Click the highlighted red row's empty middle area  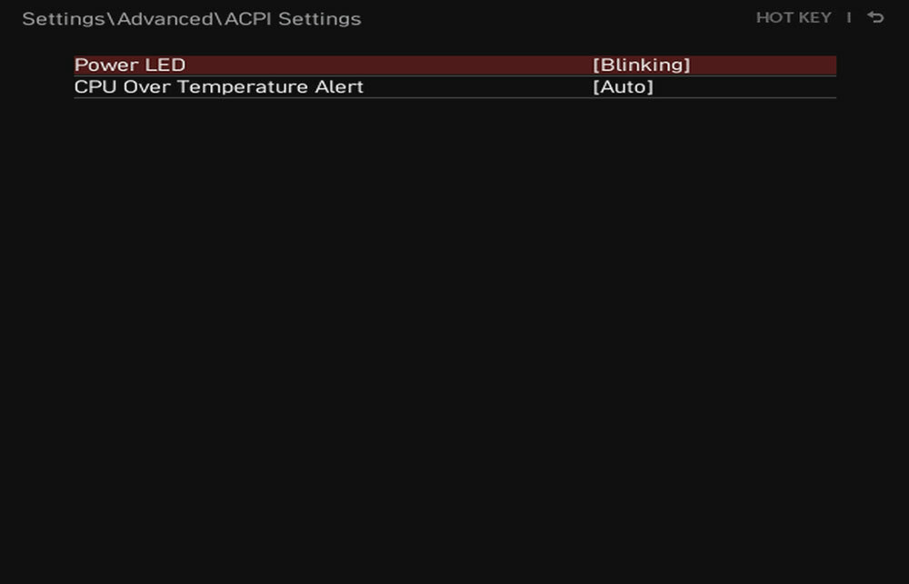[x=388, y=64]
